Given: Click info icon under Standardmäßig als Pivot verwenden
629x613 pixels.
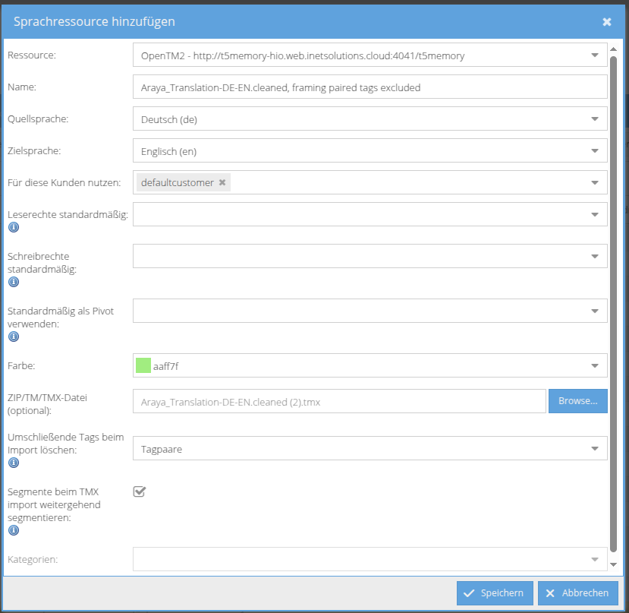Looking at the screenshot, I should [x=13, y=337].
